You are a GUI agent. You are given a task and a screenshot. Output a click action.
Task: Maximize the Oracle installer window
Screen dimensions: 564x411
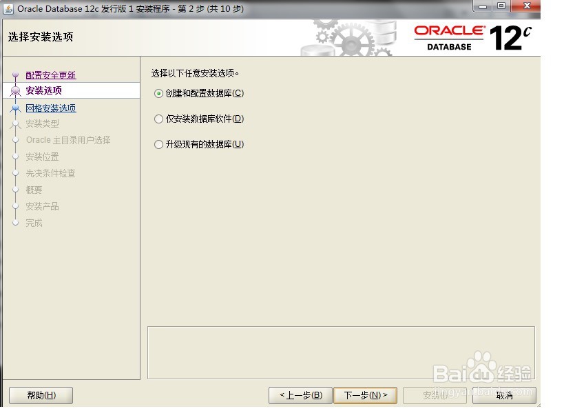(501, 6)
